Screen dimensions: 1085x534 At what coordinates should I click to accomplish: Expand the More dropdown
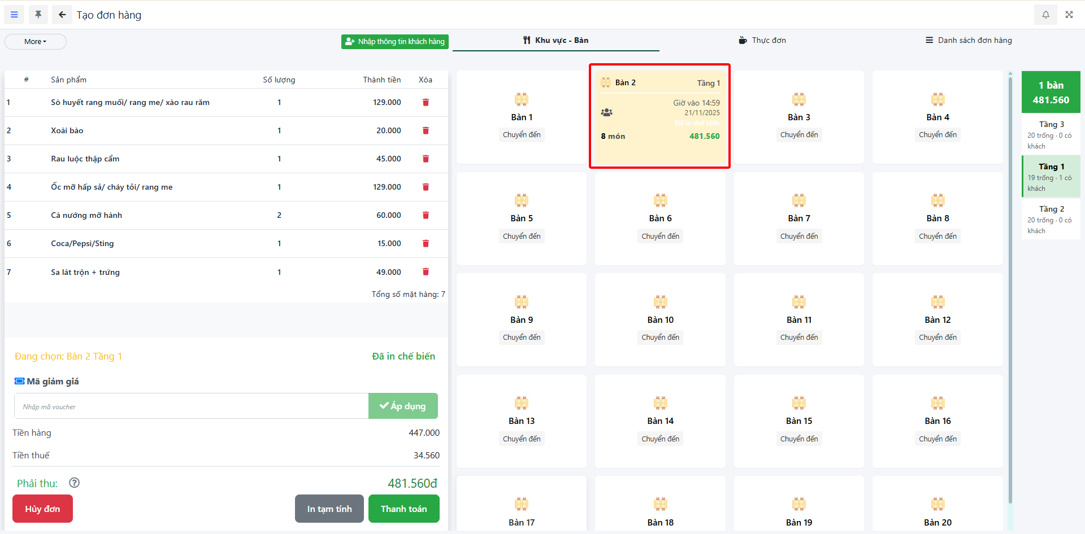pos(36,42)
